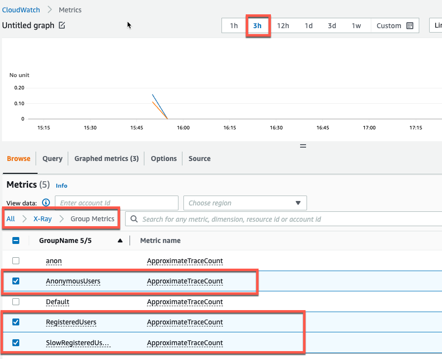This screenshot has width=442, height=359.
Task: Open the Custom calendar icon
Action: point(409,26)
